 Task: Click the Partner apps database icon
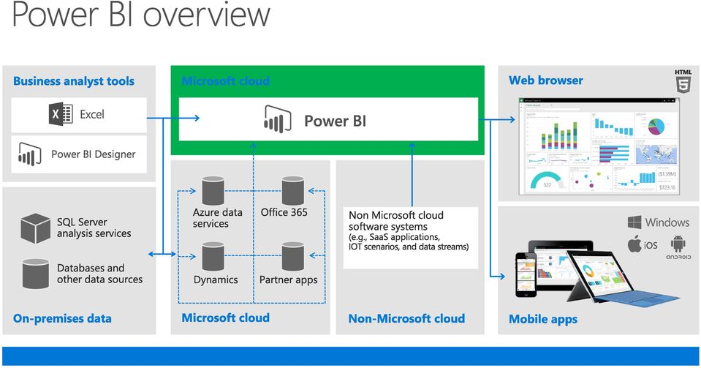tap(293, 256)
